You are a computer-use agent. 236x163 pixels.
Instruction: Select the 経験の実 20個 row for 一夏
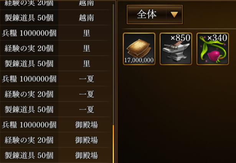[x=56, y=94]
